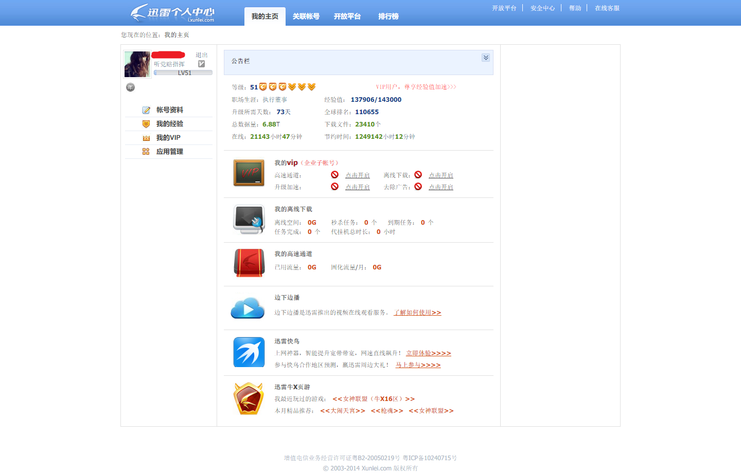741x473 pixels.
Task: Click the 帐号资料 notepad icon
Action: click(x=146, y=110)
